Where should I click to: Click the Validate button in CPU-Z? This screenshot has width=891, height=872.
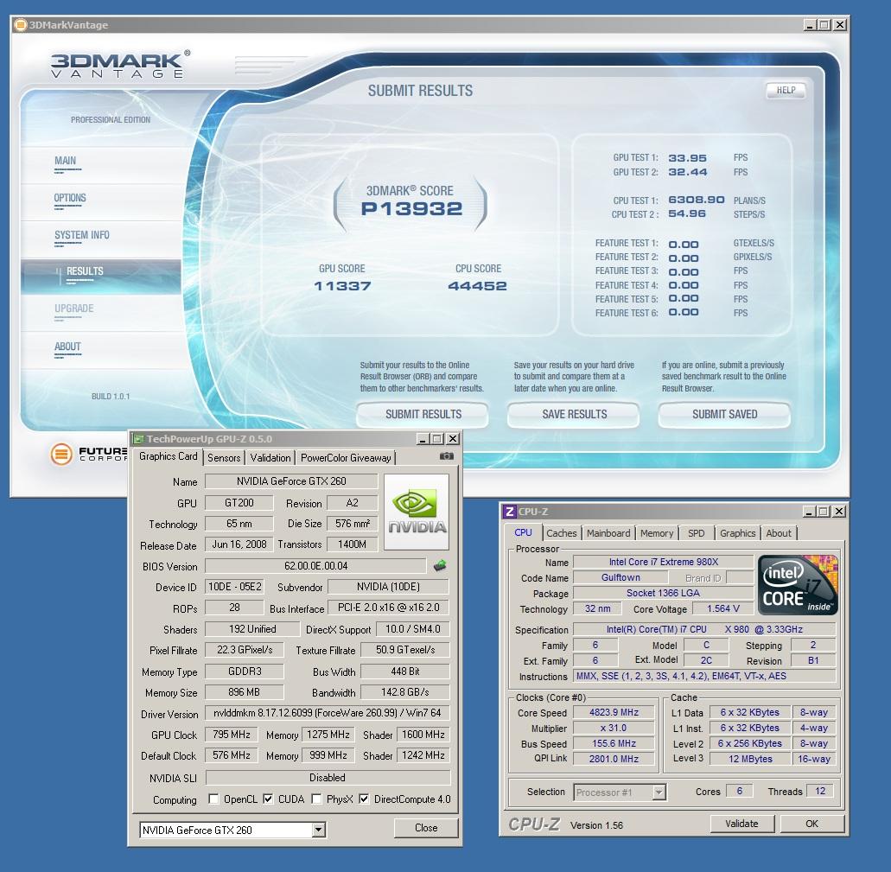(x=741, y=824)
